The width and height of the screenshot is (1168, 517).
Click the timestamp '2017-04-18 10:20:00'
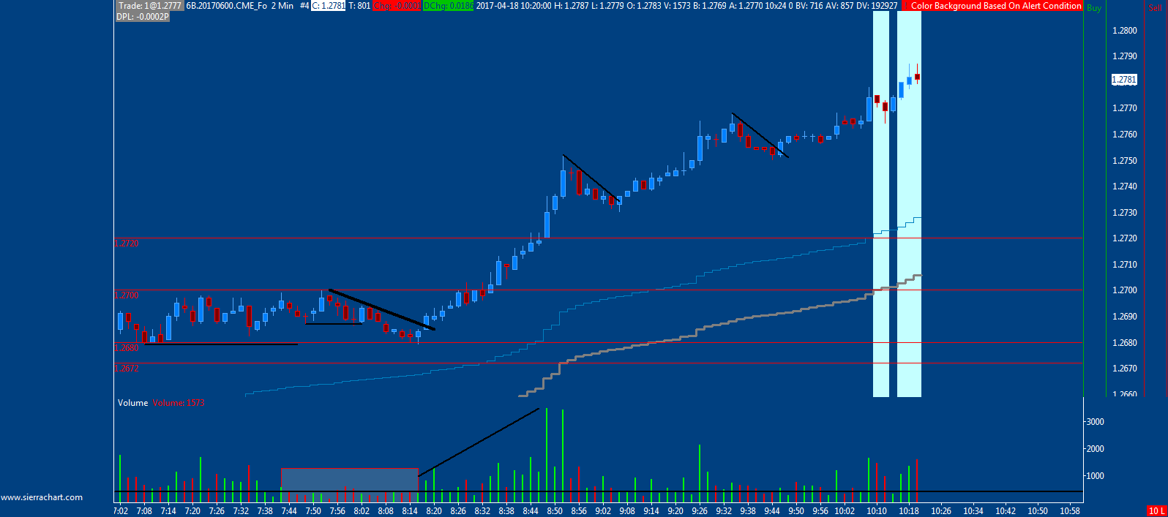(x=514, y=6)
